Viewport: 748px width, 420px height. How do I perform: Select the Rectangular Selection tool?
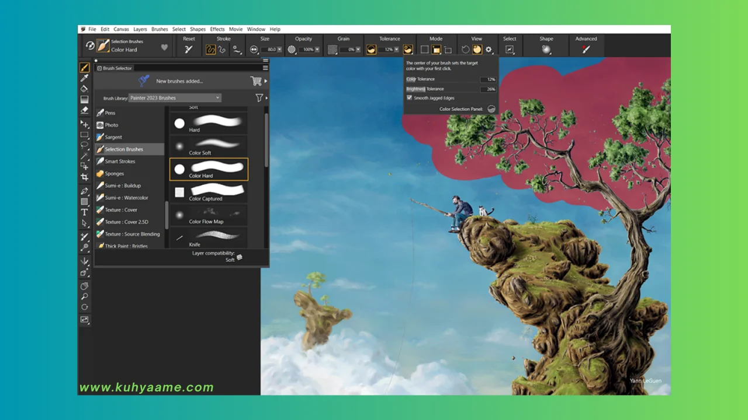coord(84,135)
